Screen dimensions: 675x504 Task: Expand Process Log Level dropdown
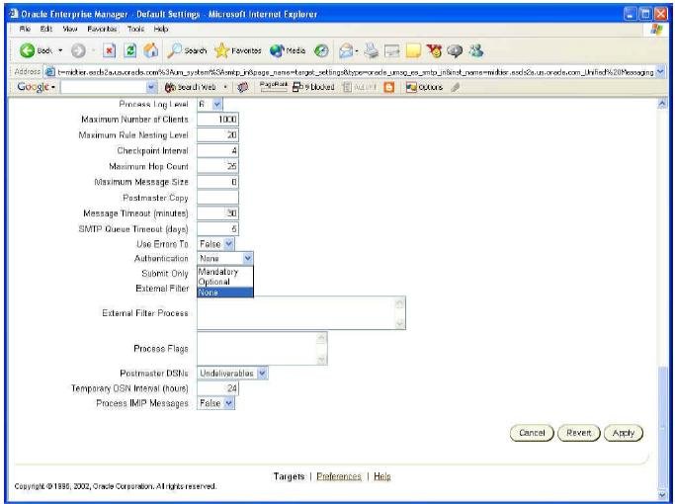tap(217, 104)
